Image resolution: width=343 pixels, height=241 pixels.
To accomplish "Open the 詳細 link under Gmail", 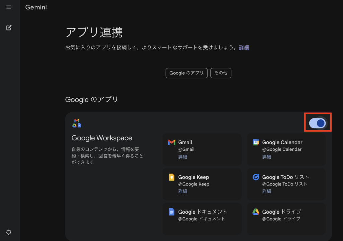I will point(183,157).
